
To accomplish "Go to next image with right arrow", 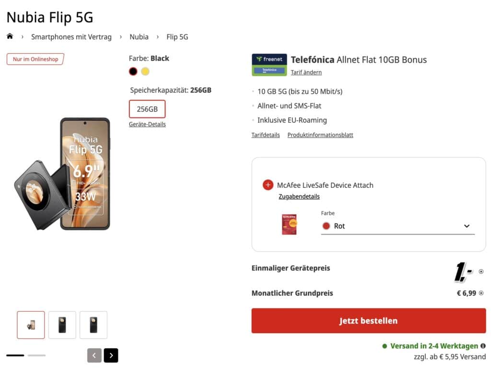I will point(111,355).
